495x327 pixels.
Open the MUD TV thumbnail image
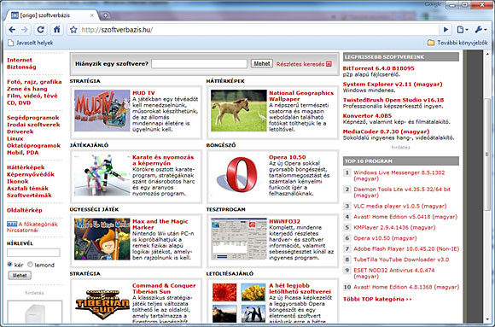click(102, 111)
